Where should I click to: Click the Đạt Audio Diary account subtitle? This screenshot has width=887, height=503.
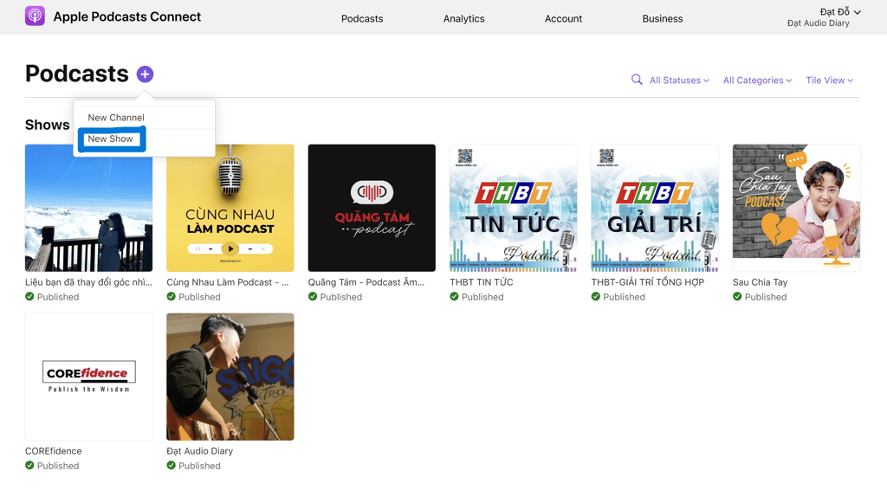click(x=818, y=23)
